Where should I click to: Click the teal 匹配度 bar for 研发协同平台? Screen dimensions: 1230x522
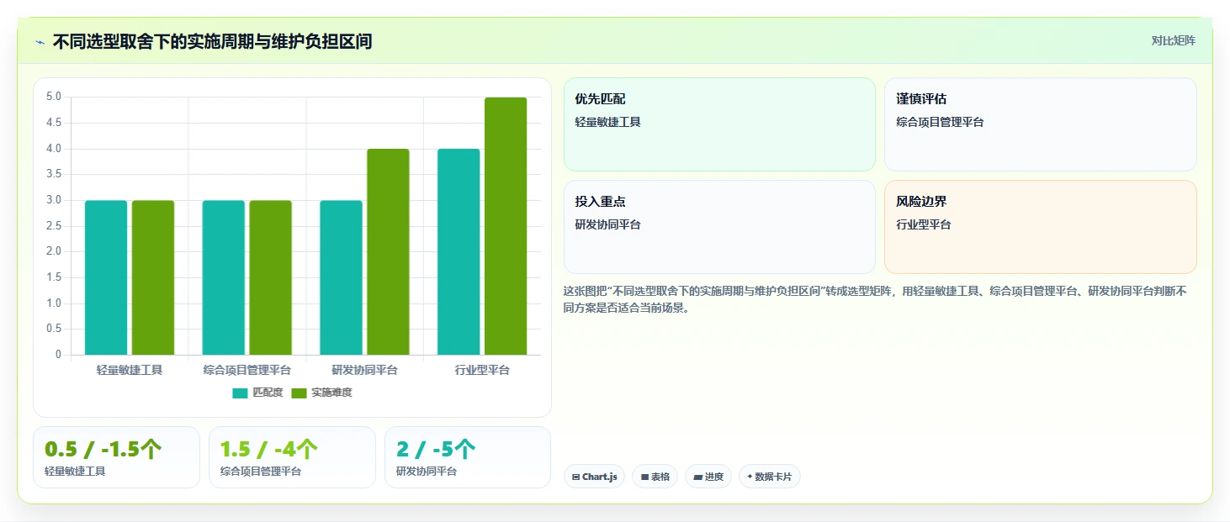click(341, 277)
